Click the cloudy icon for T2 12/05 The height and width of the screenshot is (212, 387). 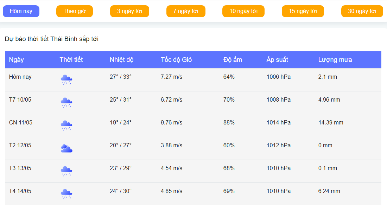66,148
